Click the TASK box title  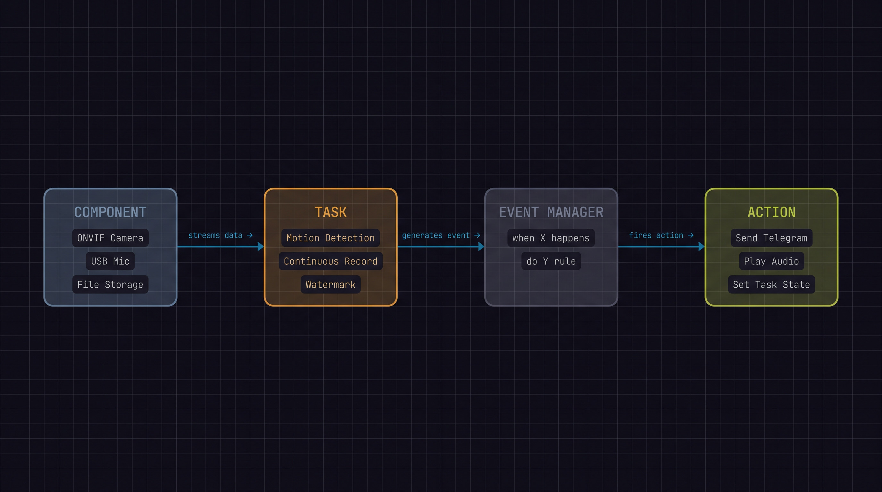pos(331,212)
